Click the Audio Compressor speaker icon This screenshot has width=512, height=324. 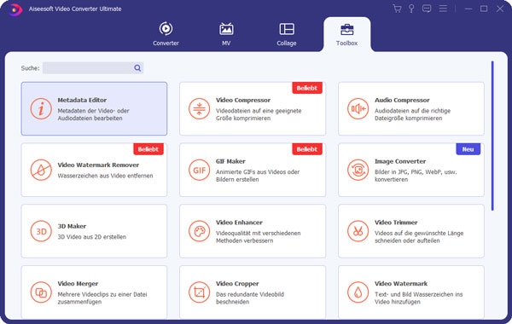(x=358, y=108)
